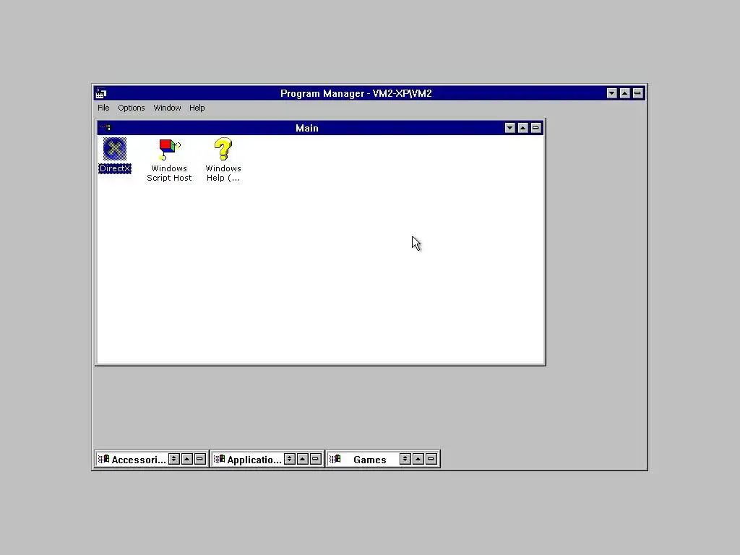Screen dimensions: 740x555
Task: Click Program Manager rightmost title bar button
Action: click(x=637, y=93)
